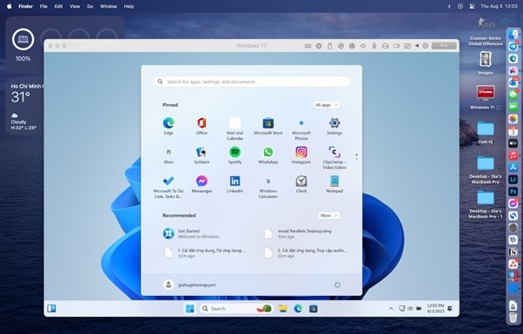523x334 pixels.
Task: Open the Finder menu
Action: [25, 6]
